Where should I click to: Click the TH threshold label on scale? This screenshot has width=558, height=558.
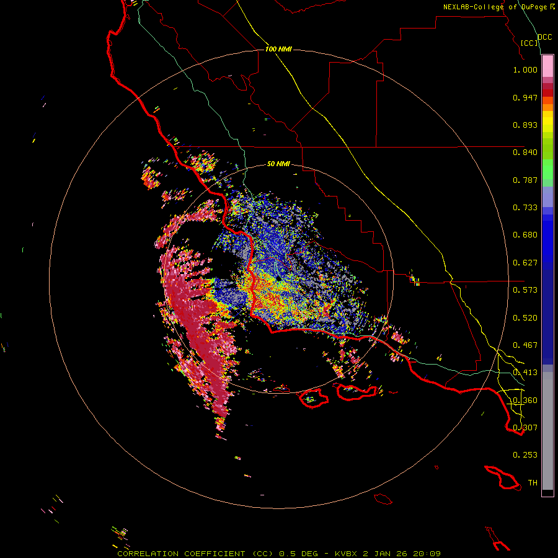[x=533, y=483]
